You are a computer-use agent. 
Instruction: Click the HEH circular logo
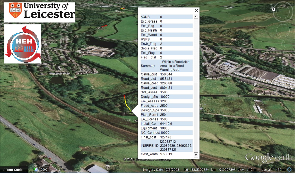[23, 44]
